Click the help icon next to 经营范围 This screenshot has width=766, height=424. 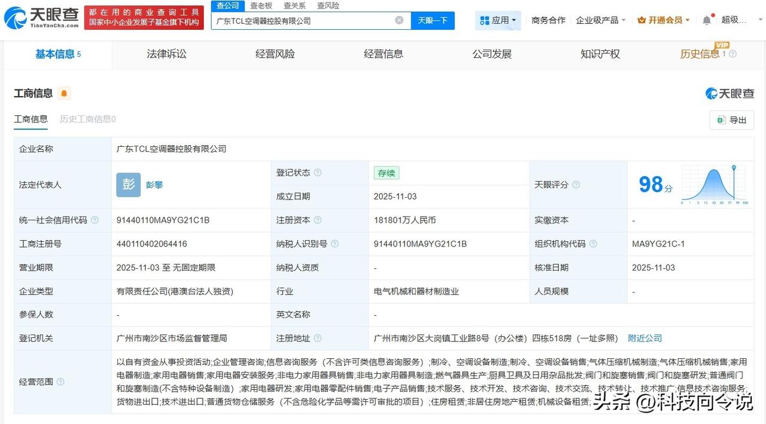click(60, 382)
